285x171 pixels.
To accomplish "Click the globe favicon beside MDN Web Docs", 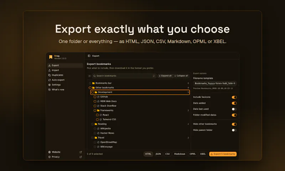I will (98, 101).
